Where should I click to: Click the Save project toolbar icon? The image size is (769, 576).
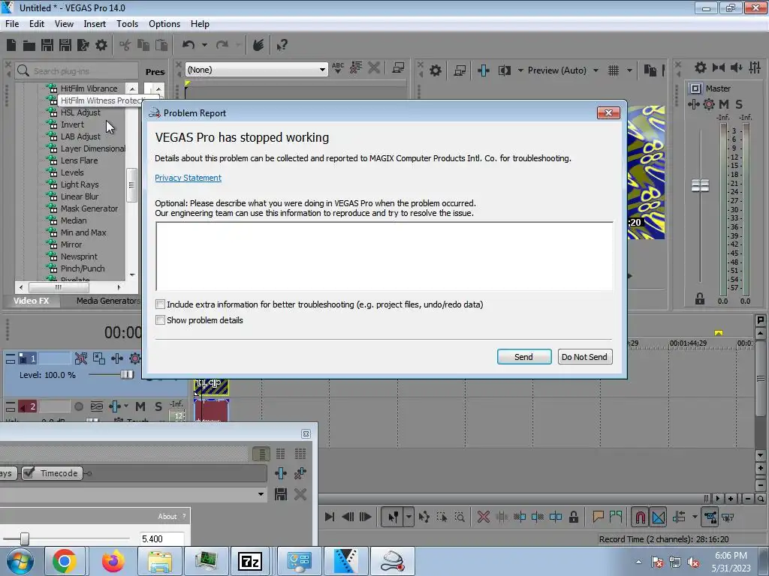(x=47, y=45)
